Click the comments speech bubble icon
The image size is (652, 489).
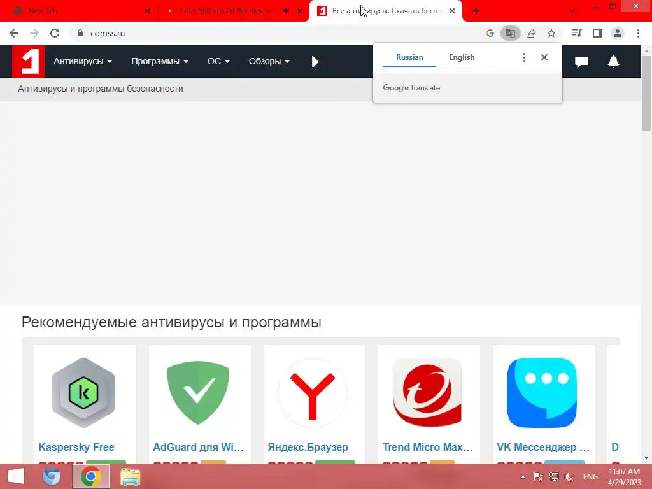[x=582, y=62]
